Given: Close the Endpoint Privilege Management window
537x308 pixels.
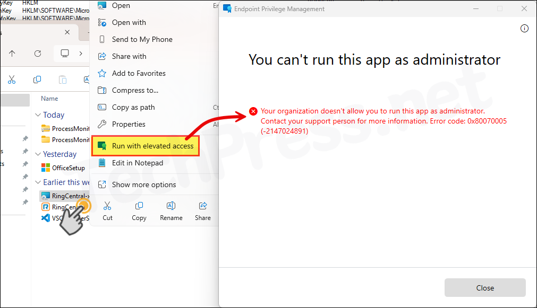Looking at the screenshot, I should point(524,8).
